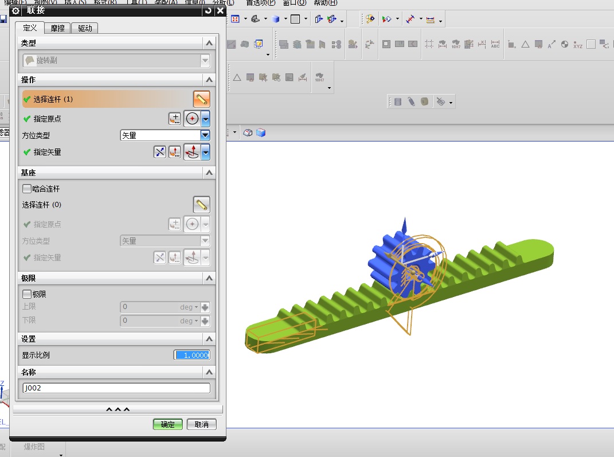Screen dimensions: 614x457
Task: Collapse the 名称 section
Action: coord(209,372)
